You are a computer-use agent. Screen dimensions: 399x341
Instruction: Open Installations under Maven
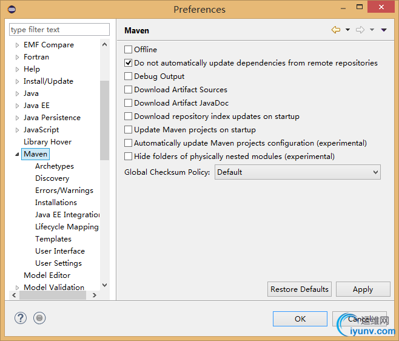[56, 203]
